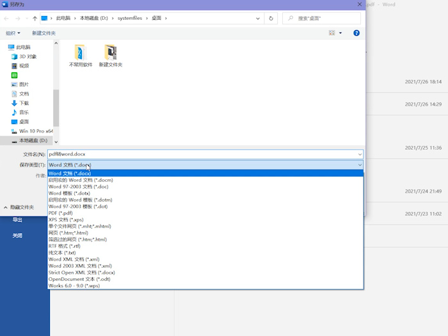Click the 新建文件夹 toolbar button

tap(44, 33)
